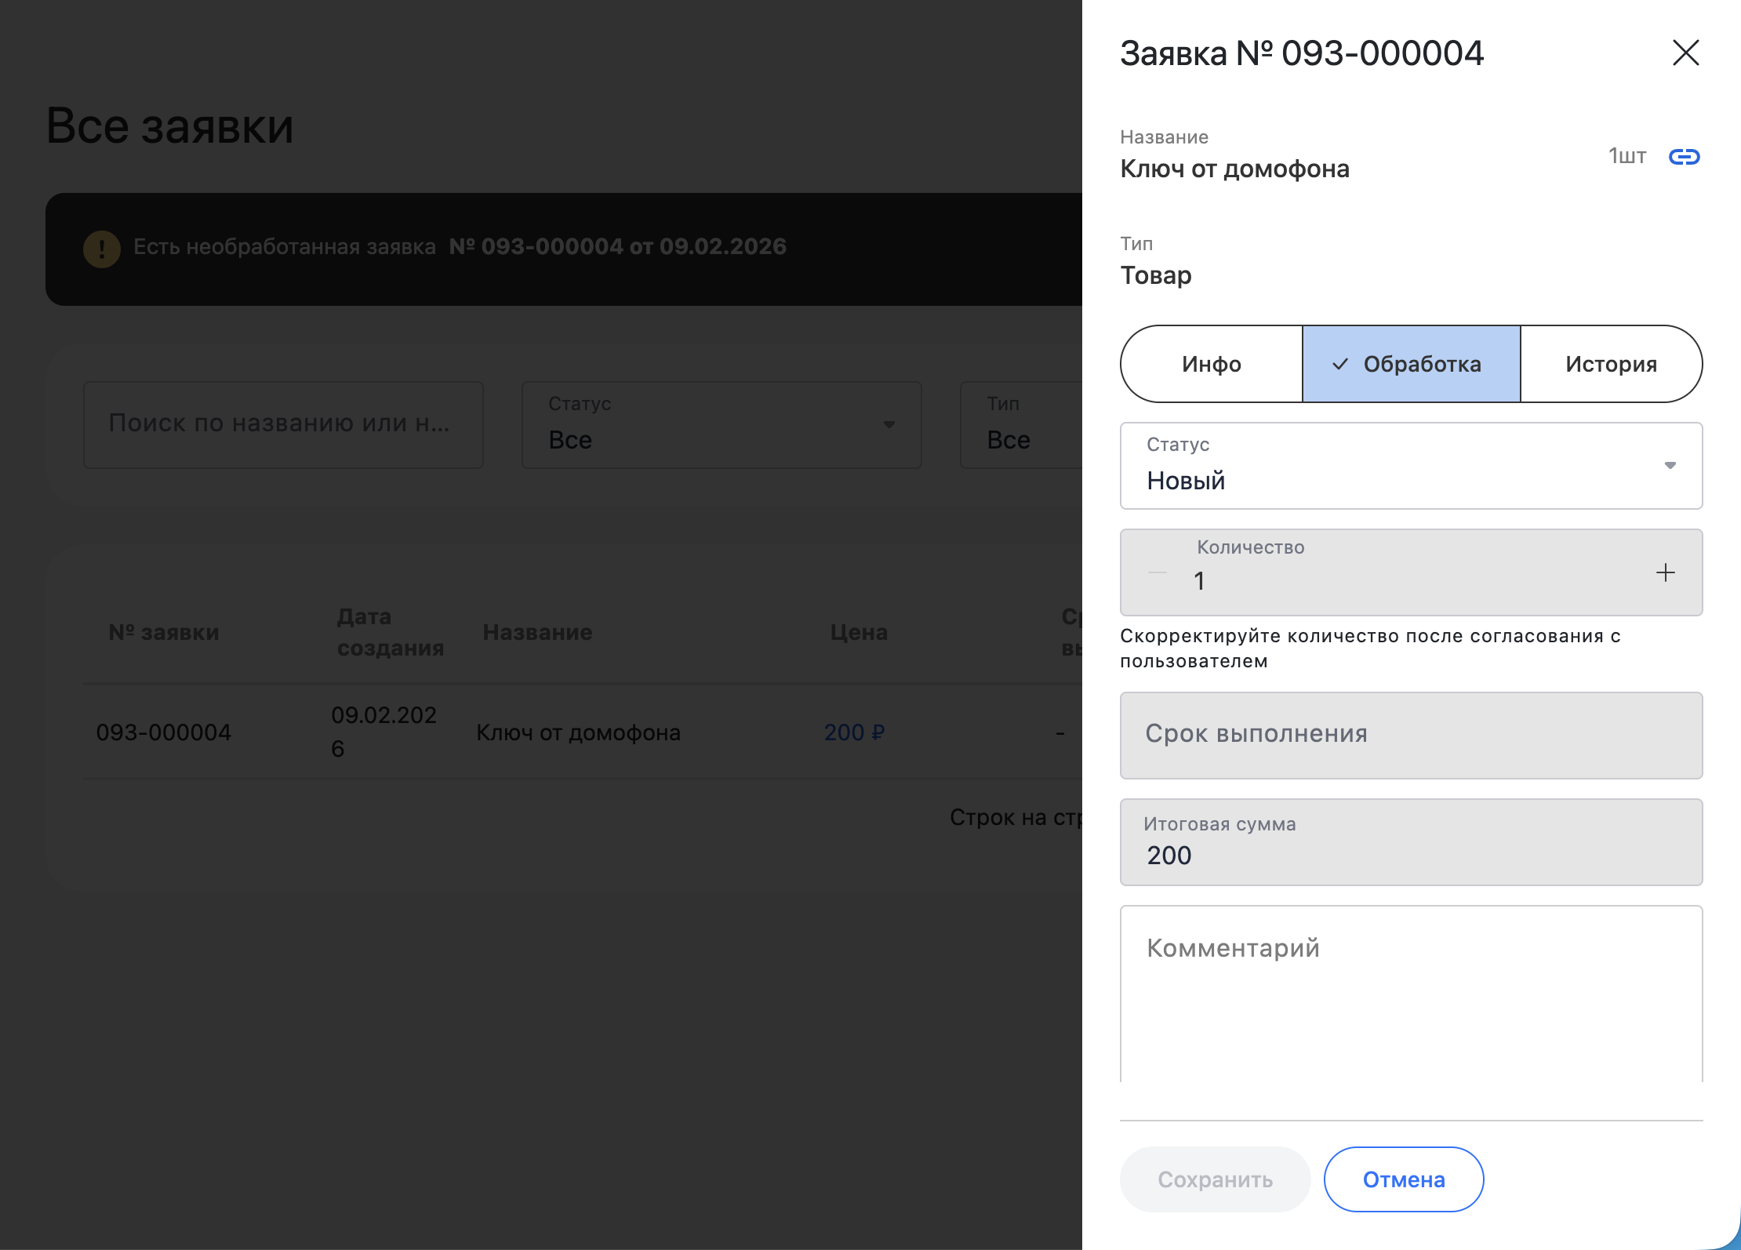1741x1250 pixels.
Task: Expand the Статус dropdown showing Новый
Action: click(x=1410, y=466)
